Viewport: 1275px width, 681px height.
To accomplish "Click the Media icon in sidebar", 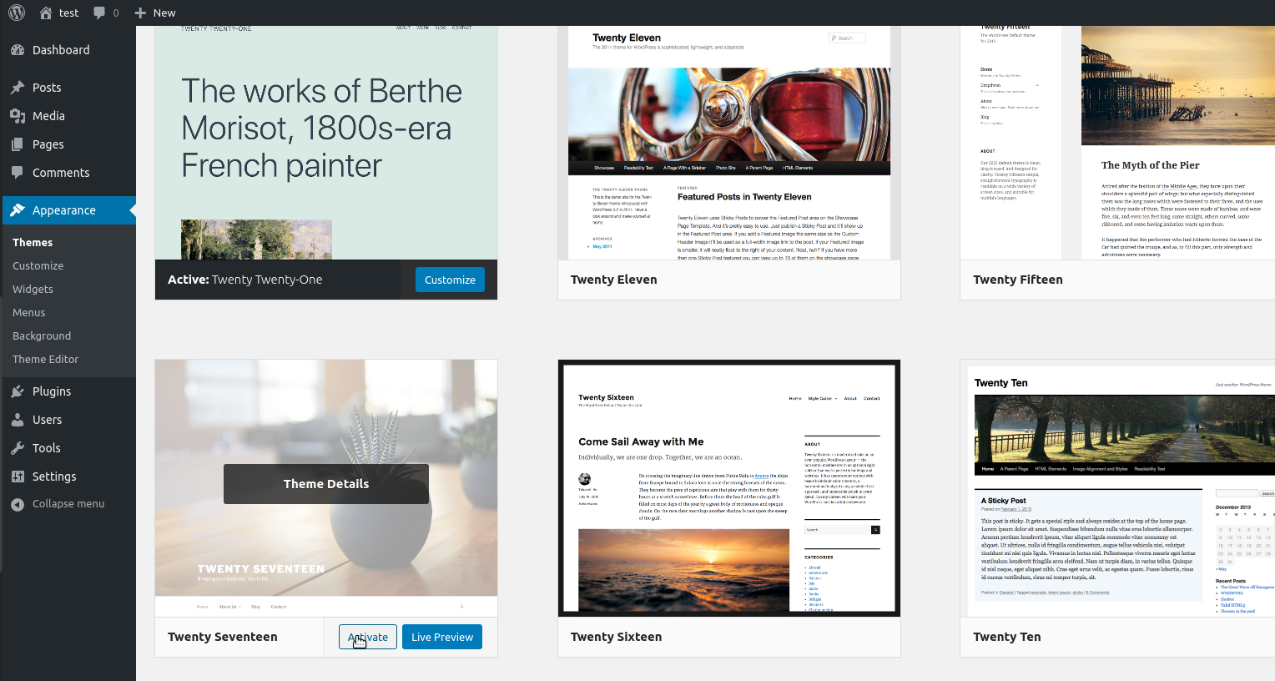I will pos(18,116).
